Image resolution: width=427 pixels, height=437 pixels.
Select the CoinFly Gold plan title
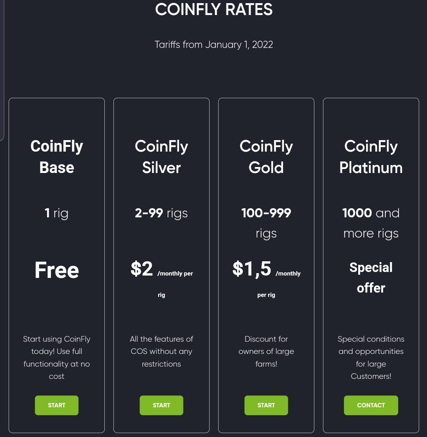point(266,157)
